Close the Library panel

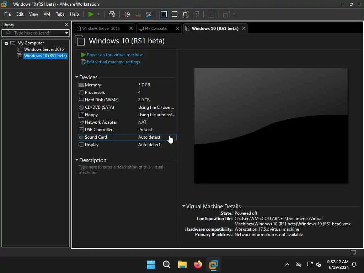66,25
